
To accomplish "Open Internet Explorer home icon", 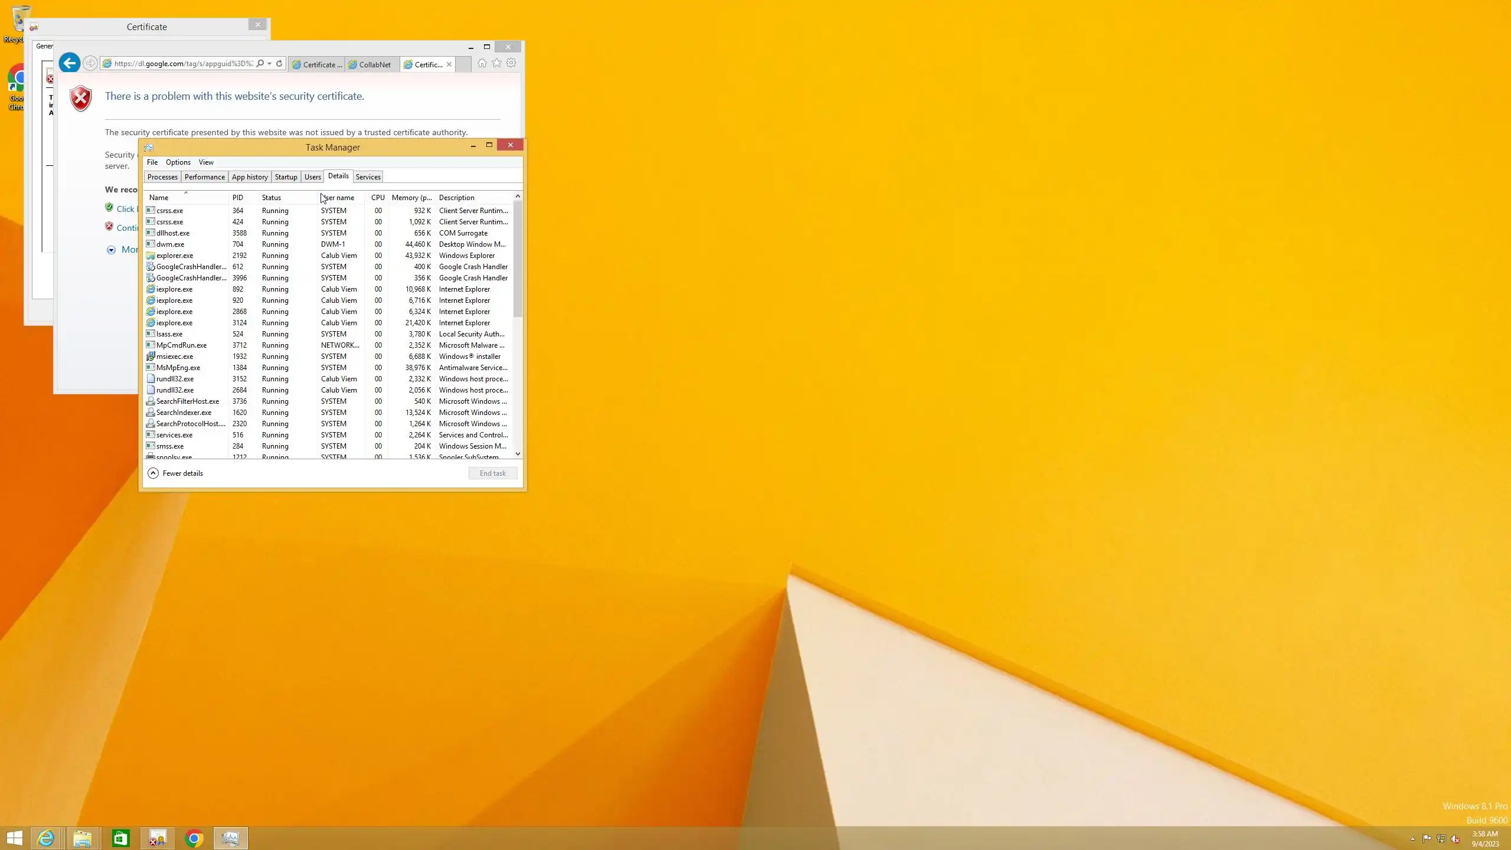I will click(x=482, y=63).
